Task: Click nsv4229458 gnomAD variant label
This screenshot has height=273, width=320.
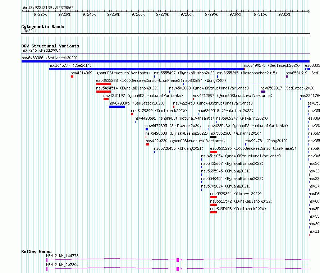Action: coord(213,103)
